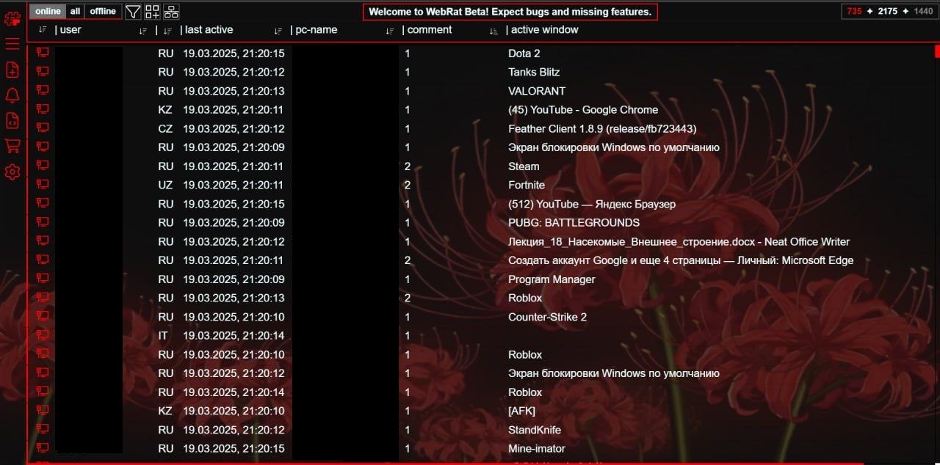Click the timestamp on the Tanks Blitz row
940x465 pixels.
[x=234, y=72]
